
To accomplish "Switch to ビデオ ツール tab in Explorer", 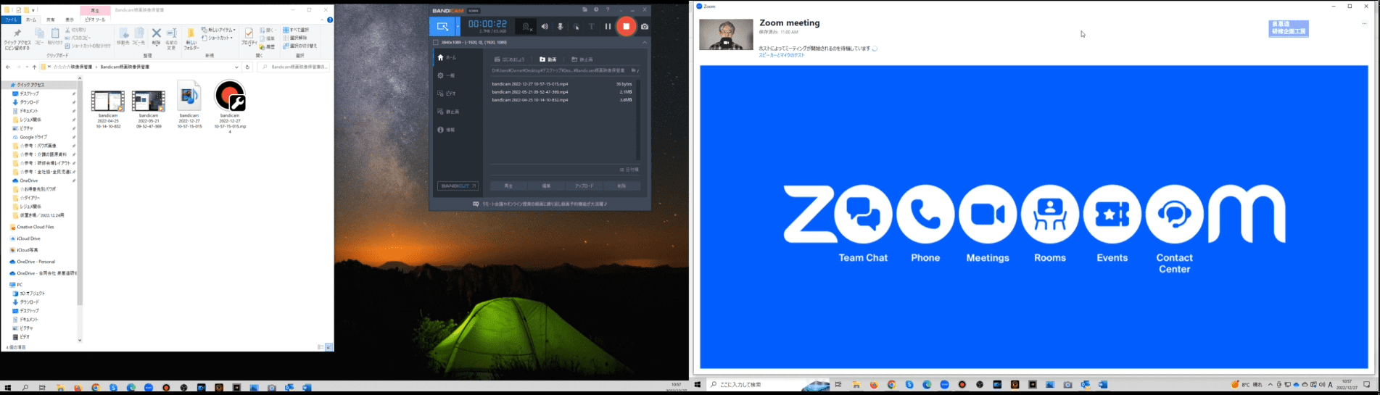I will [95, 20].
